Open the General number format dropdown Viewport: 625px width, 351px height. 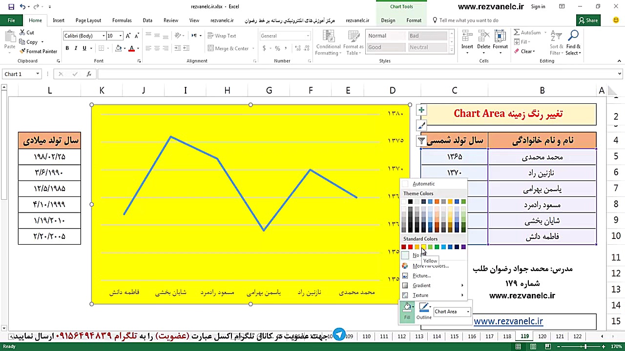[x=308, y=36]
